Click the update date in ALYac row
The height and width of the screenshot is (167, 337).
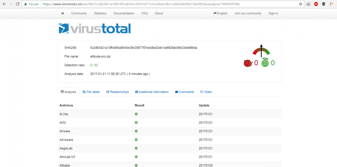tap(206, 114)
